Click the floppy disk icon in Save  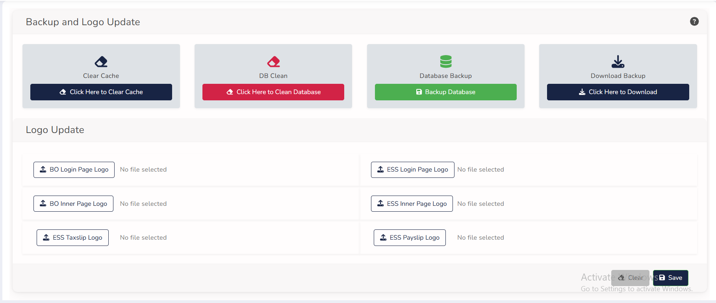[x=662, y=278]
